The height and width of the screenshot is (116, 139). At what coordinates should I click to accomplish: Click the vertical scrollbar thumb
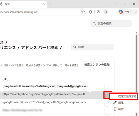136,64
